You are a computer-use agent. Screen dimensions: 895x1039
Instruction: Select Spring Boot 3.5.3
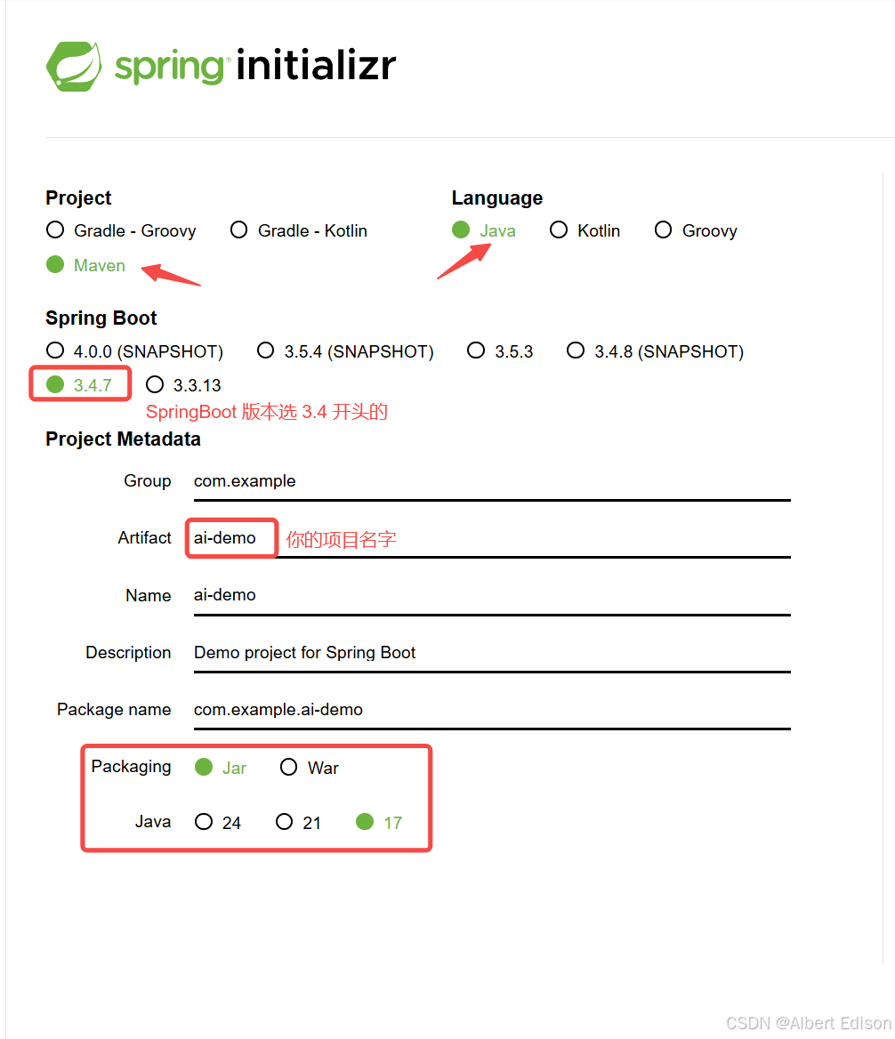click(500, 351)
